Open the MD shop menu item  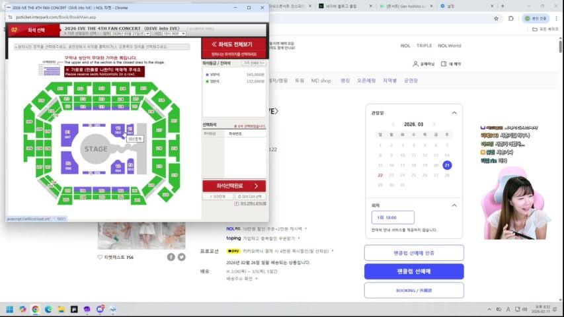tap(321, 81)
